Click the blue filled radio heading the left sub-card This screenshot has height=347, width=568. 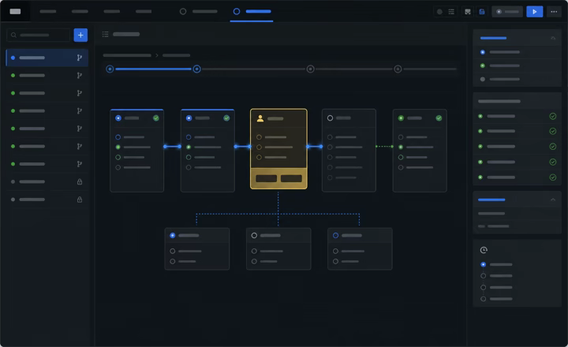[173, 236]
